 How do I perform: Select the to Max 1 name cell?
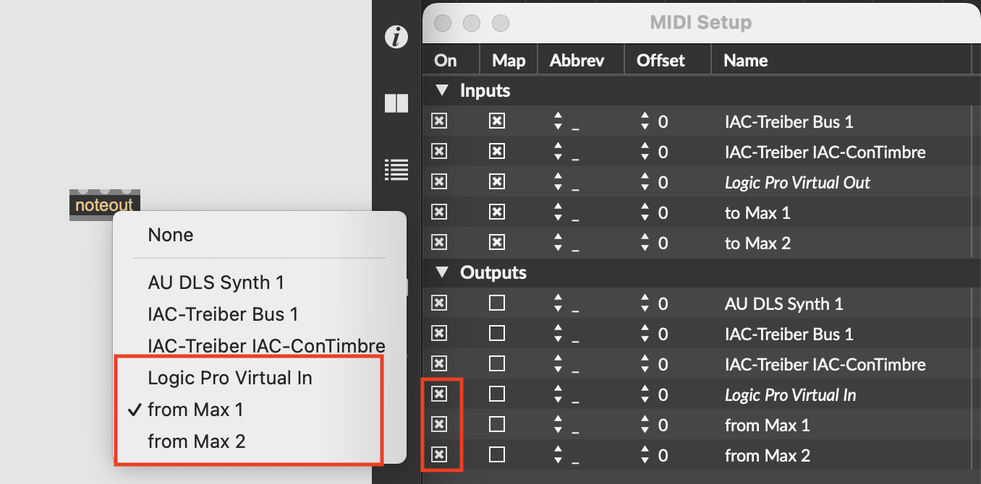coord(757,212)
